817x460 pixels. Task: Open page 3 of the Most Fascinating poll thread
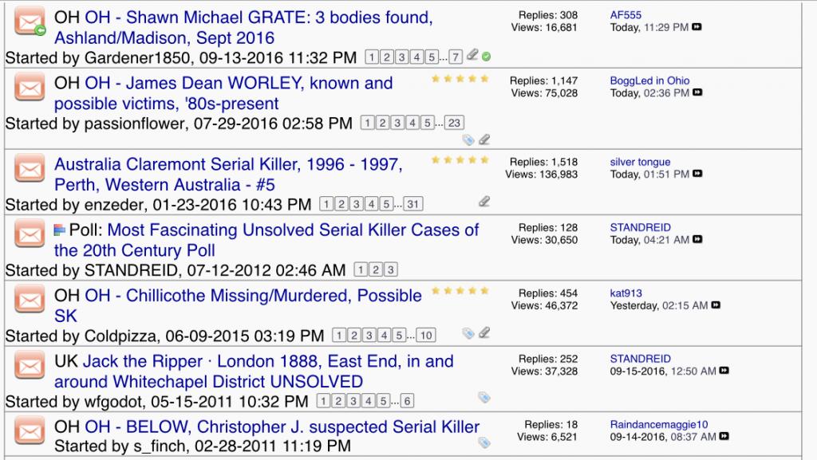click(390, 270)
